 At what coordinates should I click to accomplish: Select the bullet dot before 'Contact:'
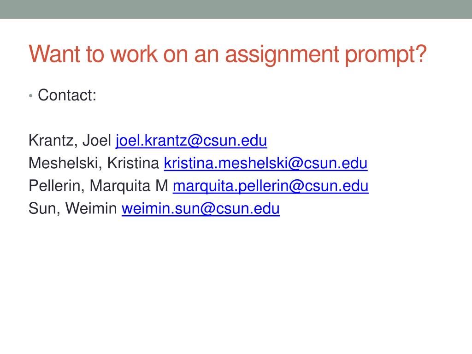click(31, 96)
